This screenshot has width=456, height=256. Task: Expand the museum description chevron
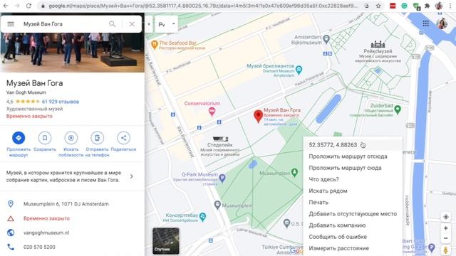(132, 176)
